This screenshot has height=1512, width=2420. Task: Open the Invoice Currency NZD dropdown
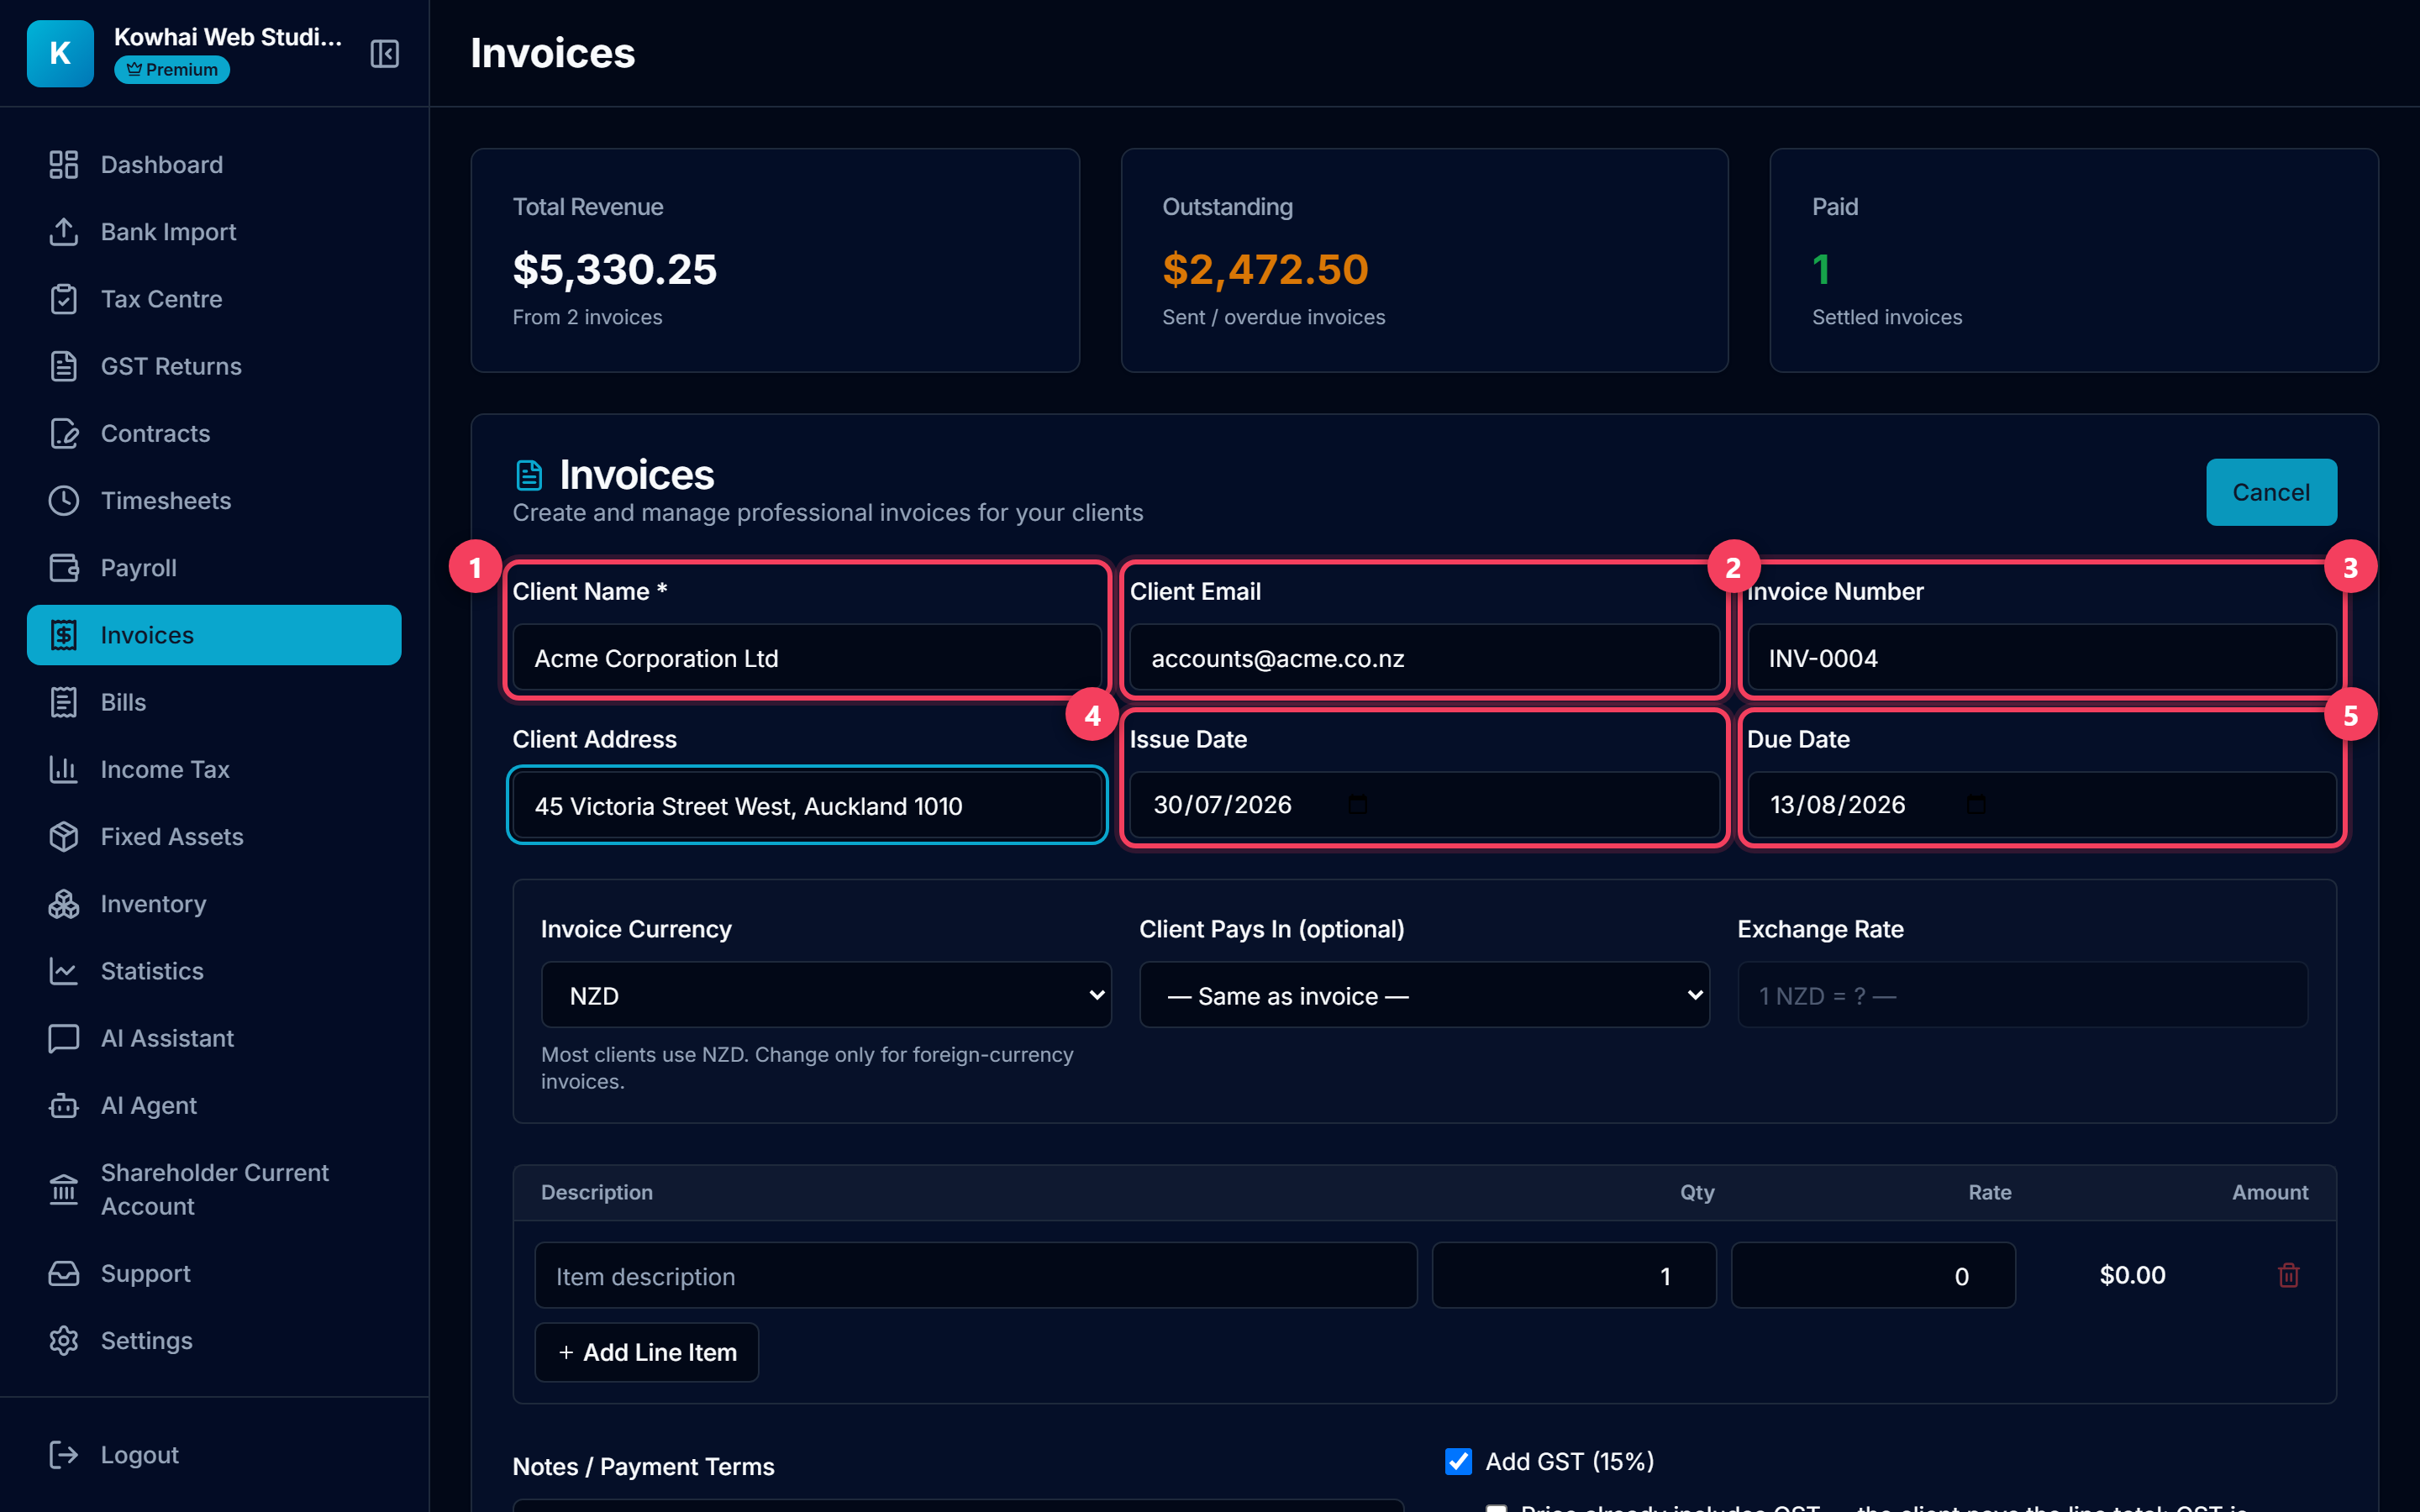[826, 995]
